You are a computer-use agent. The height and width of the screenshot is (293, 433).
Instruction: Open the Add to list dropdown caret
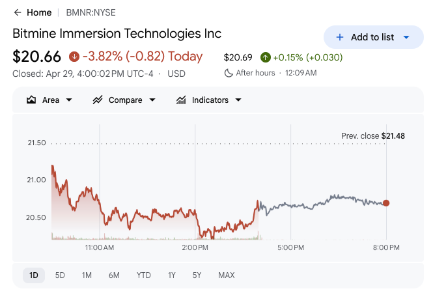[x=406, y=37]
